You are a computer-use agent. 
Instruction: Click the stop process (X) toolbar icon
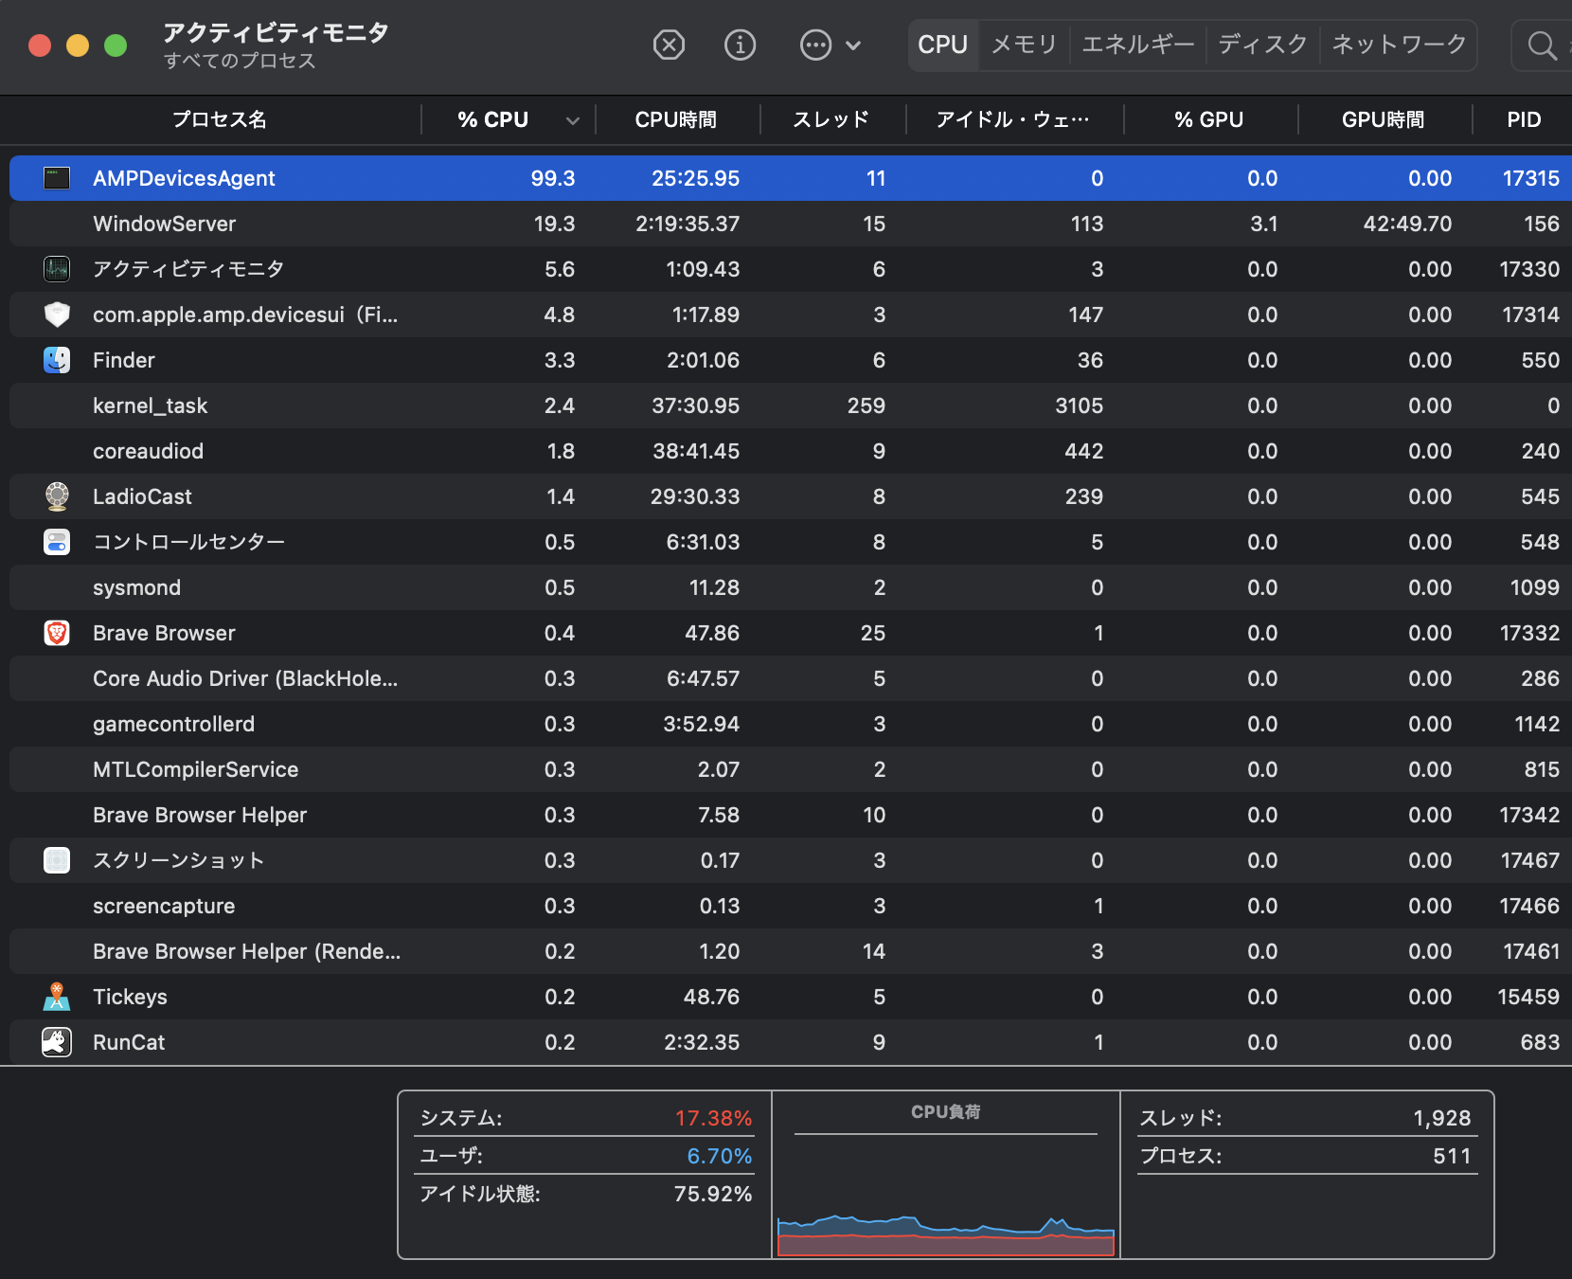tap(669, 45)
